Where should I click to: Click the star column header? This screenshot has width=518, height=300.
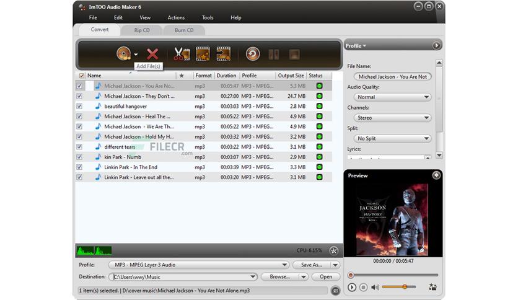pos(182,76)
